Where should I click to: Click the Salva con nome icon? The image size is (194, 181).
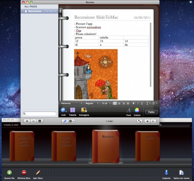tap(181, 173)
